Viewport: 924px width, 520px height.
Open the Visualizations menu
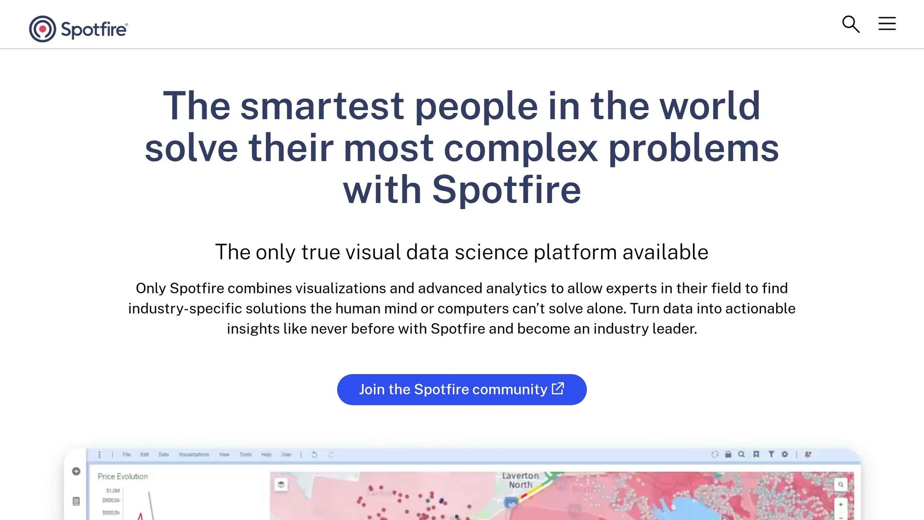(x=194, y=455)
